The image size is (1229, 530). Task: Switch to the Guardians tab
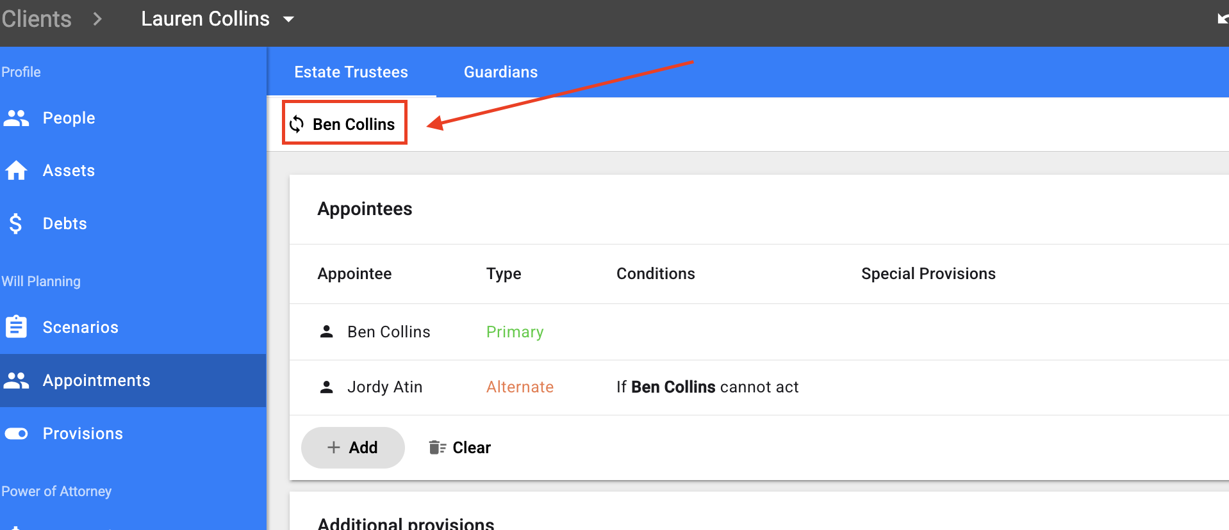[500, 72]
